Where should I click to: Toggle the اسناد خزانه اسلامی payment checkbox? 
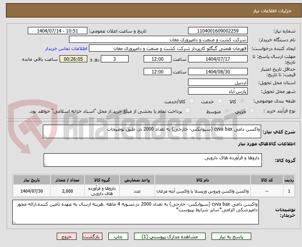(x=187, y=110)
